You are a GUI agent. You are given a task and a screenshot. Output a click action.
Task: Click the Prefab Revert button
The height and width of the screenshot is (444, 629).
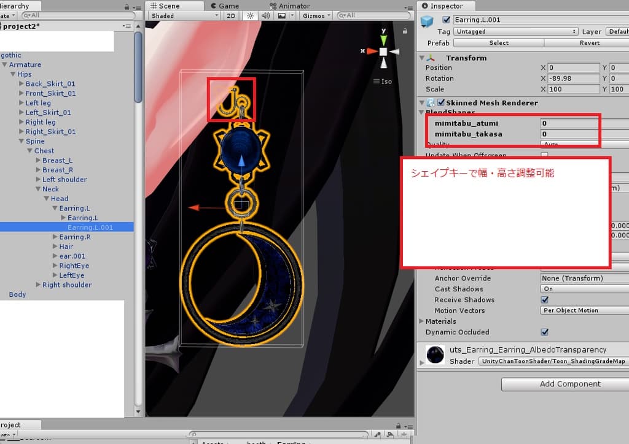(589, 43)
